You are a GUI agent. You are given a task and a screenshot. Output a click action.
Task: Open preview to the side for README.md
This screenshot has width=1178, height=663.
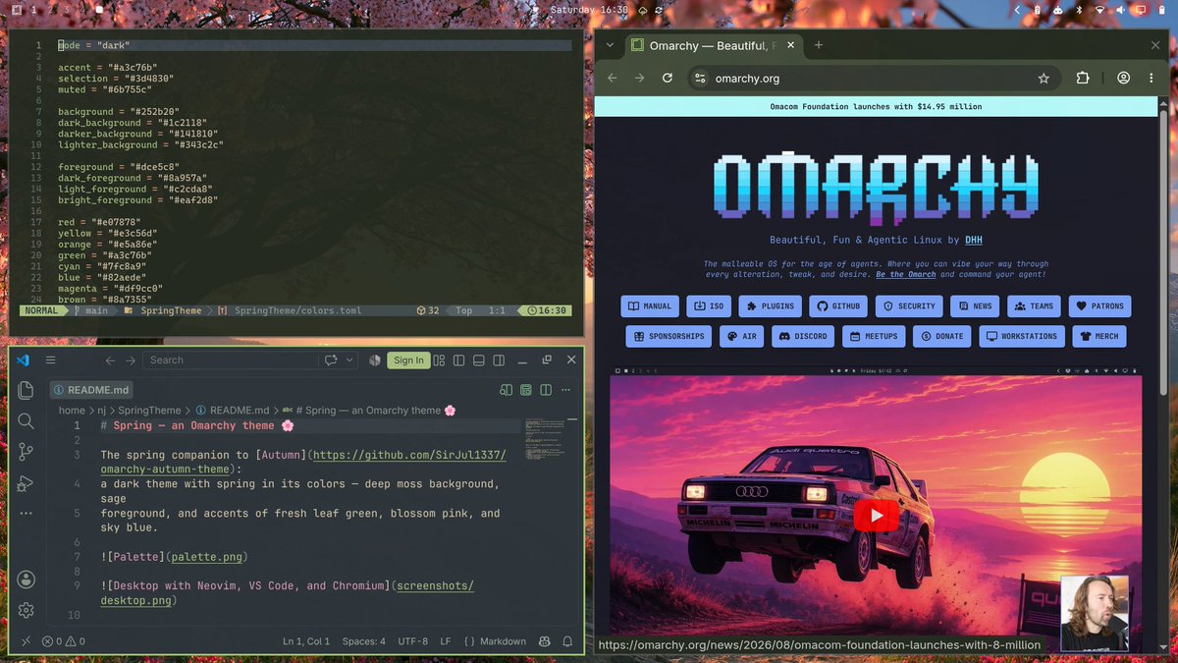pyautogui.click(x=506, y=390)
